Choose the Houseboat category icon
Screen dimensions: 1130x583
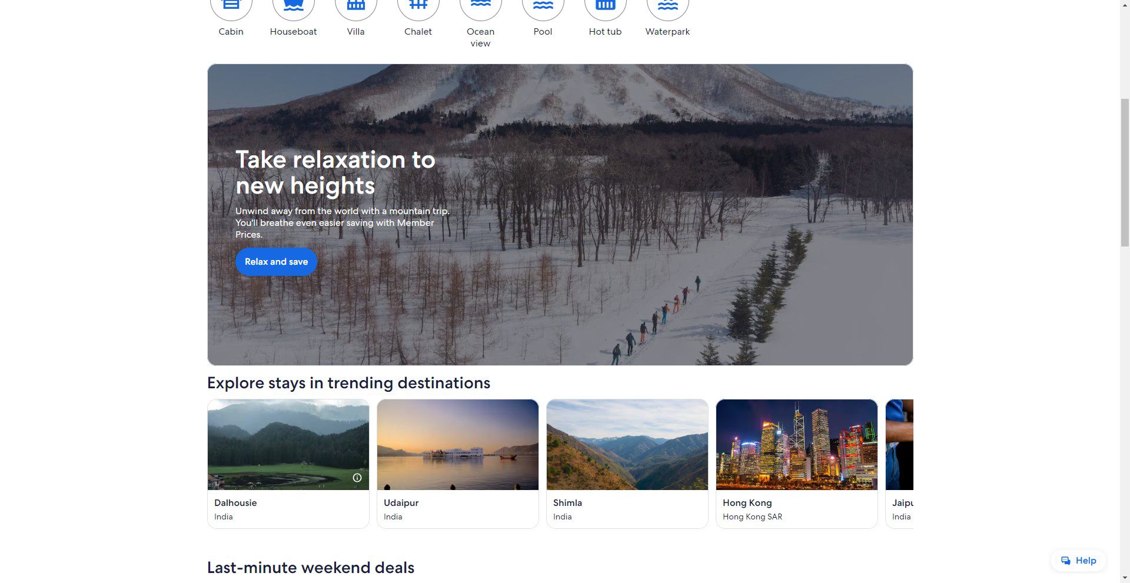[x=293, y=8]
